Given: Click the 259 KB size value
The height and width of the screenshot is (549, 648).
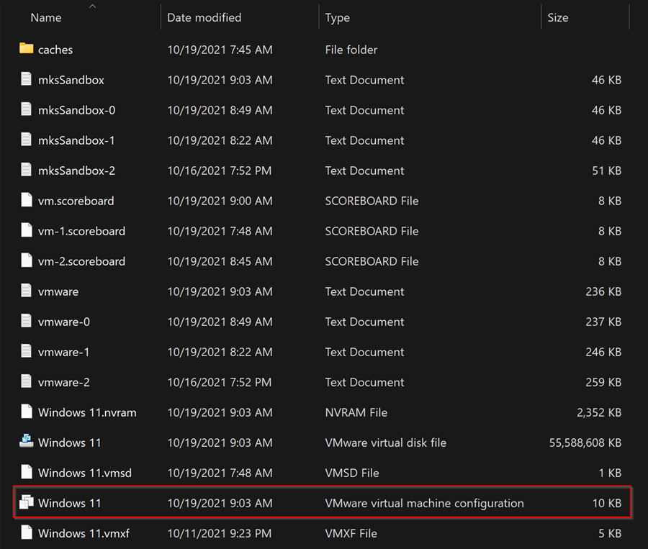Looking at the screenshot, I should click(603, 382).
